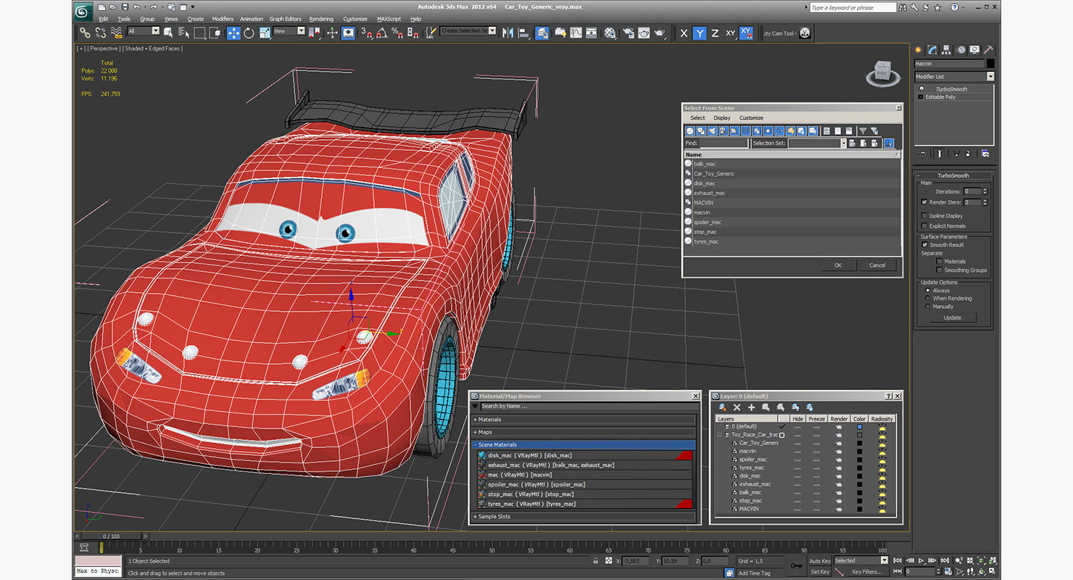Image resolution: width=1073 pixels, height=580 pixels.
Task: Open the Select by Name tool
Action: (x=183, y=33)
